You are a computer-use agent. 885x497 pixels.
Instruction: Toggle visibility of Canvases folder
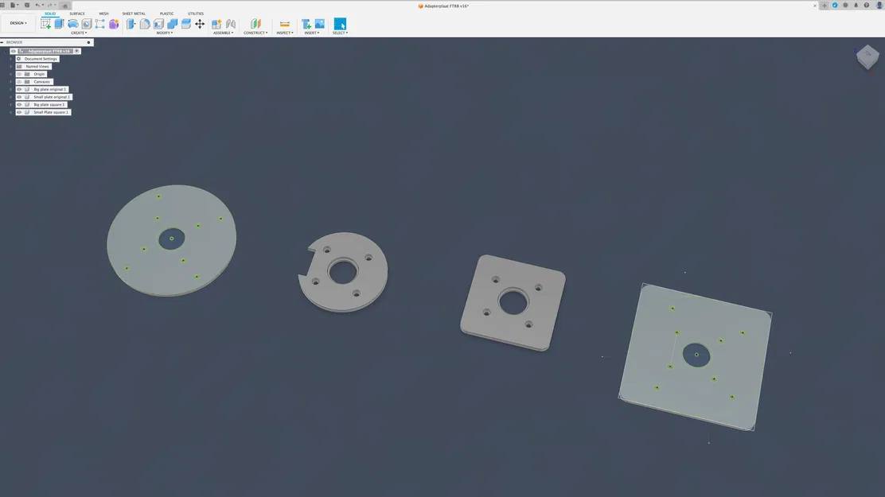(x=19, y=82)
